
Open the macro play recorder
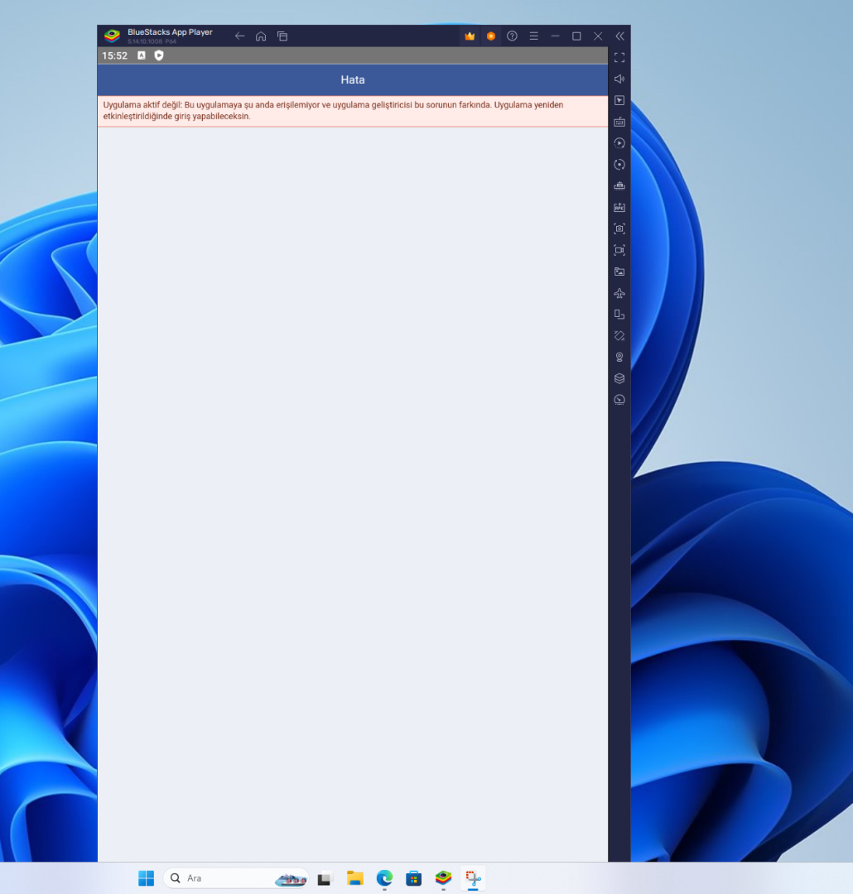tap(619, 143)
